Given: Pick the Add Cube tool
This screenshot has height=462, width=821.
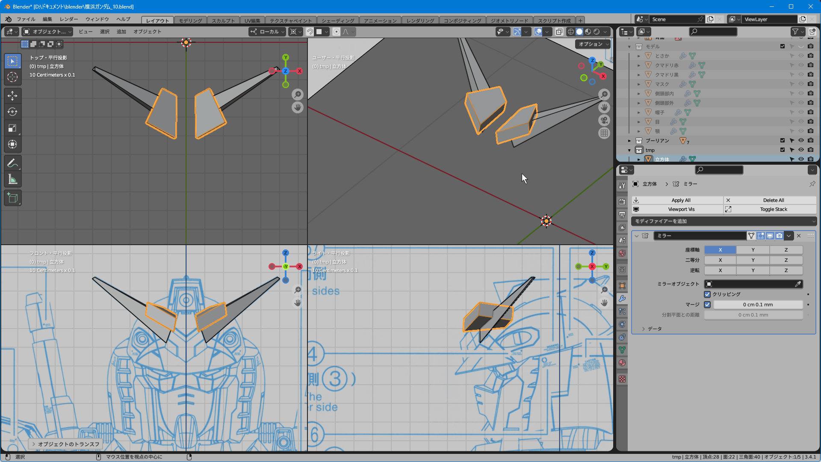Looking at the screenshot, I should point(12,198).
